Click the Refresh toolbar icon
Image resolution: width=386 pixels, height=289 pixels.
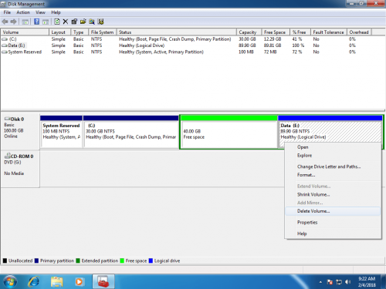coord(57,22)
